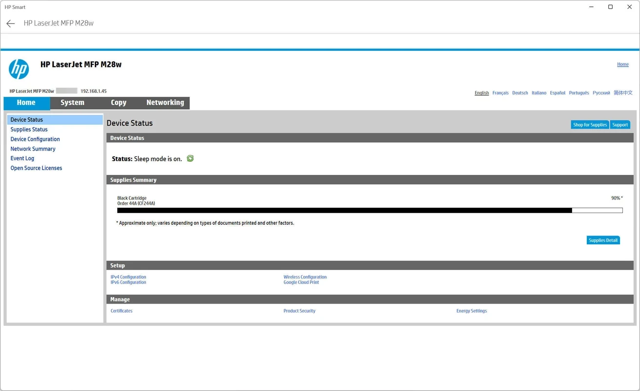
Task: Click the black cartridge level bar
Action: tap(370, 211)
